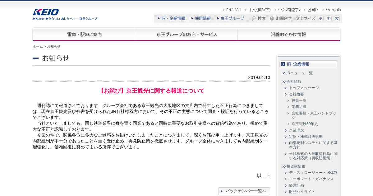
Task: Open コーポレート・ガバナンス in the sidebar
Action: tap(311, 179)
